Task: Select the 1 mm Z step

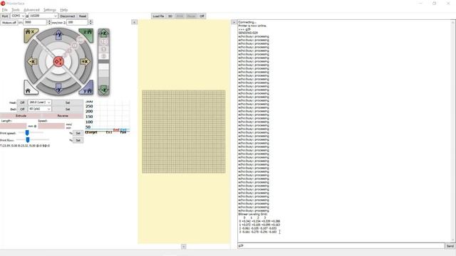Action: point(103,49)
